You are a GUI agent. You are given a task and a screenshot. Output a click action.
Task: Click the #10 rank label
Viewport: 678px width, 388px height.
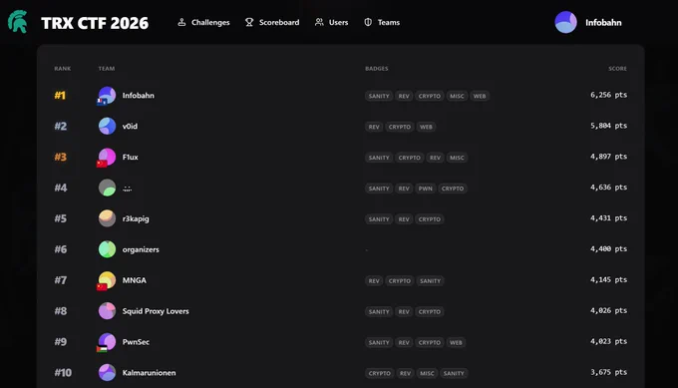(63, 372)
